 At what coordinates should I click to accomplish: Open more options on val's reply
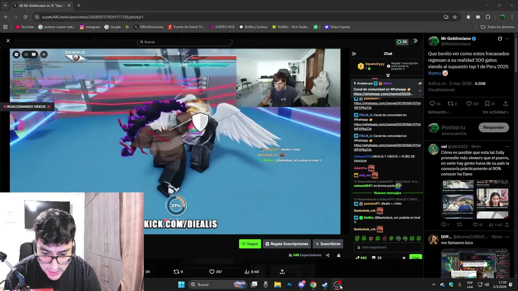(x=507, y=146)
